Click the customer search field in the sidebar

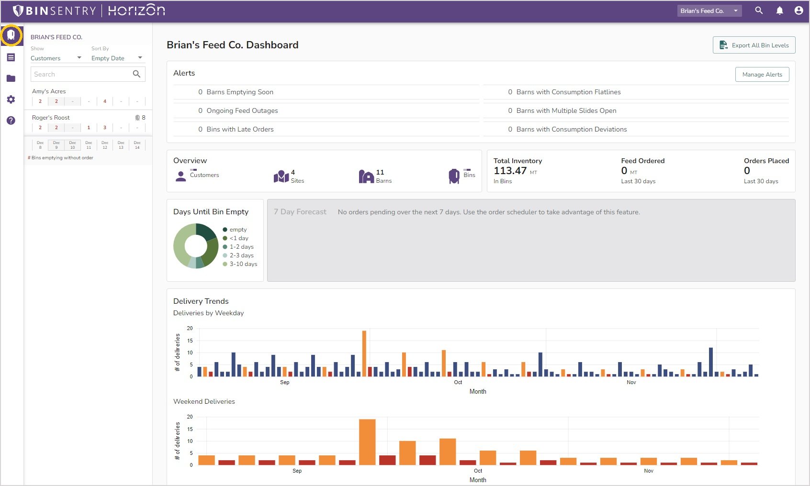(81, 74)
